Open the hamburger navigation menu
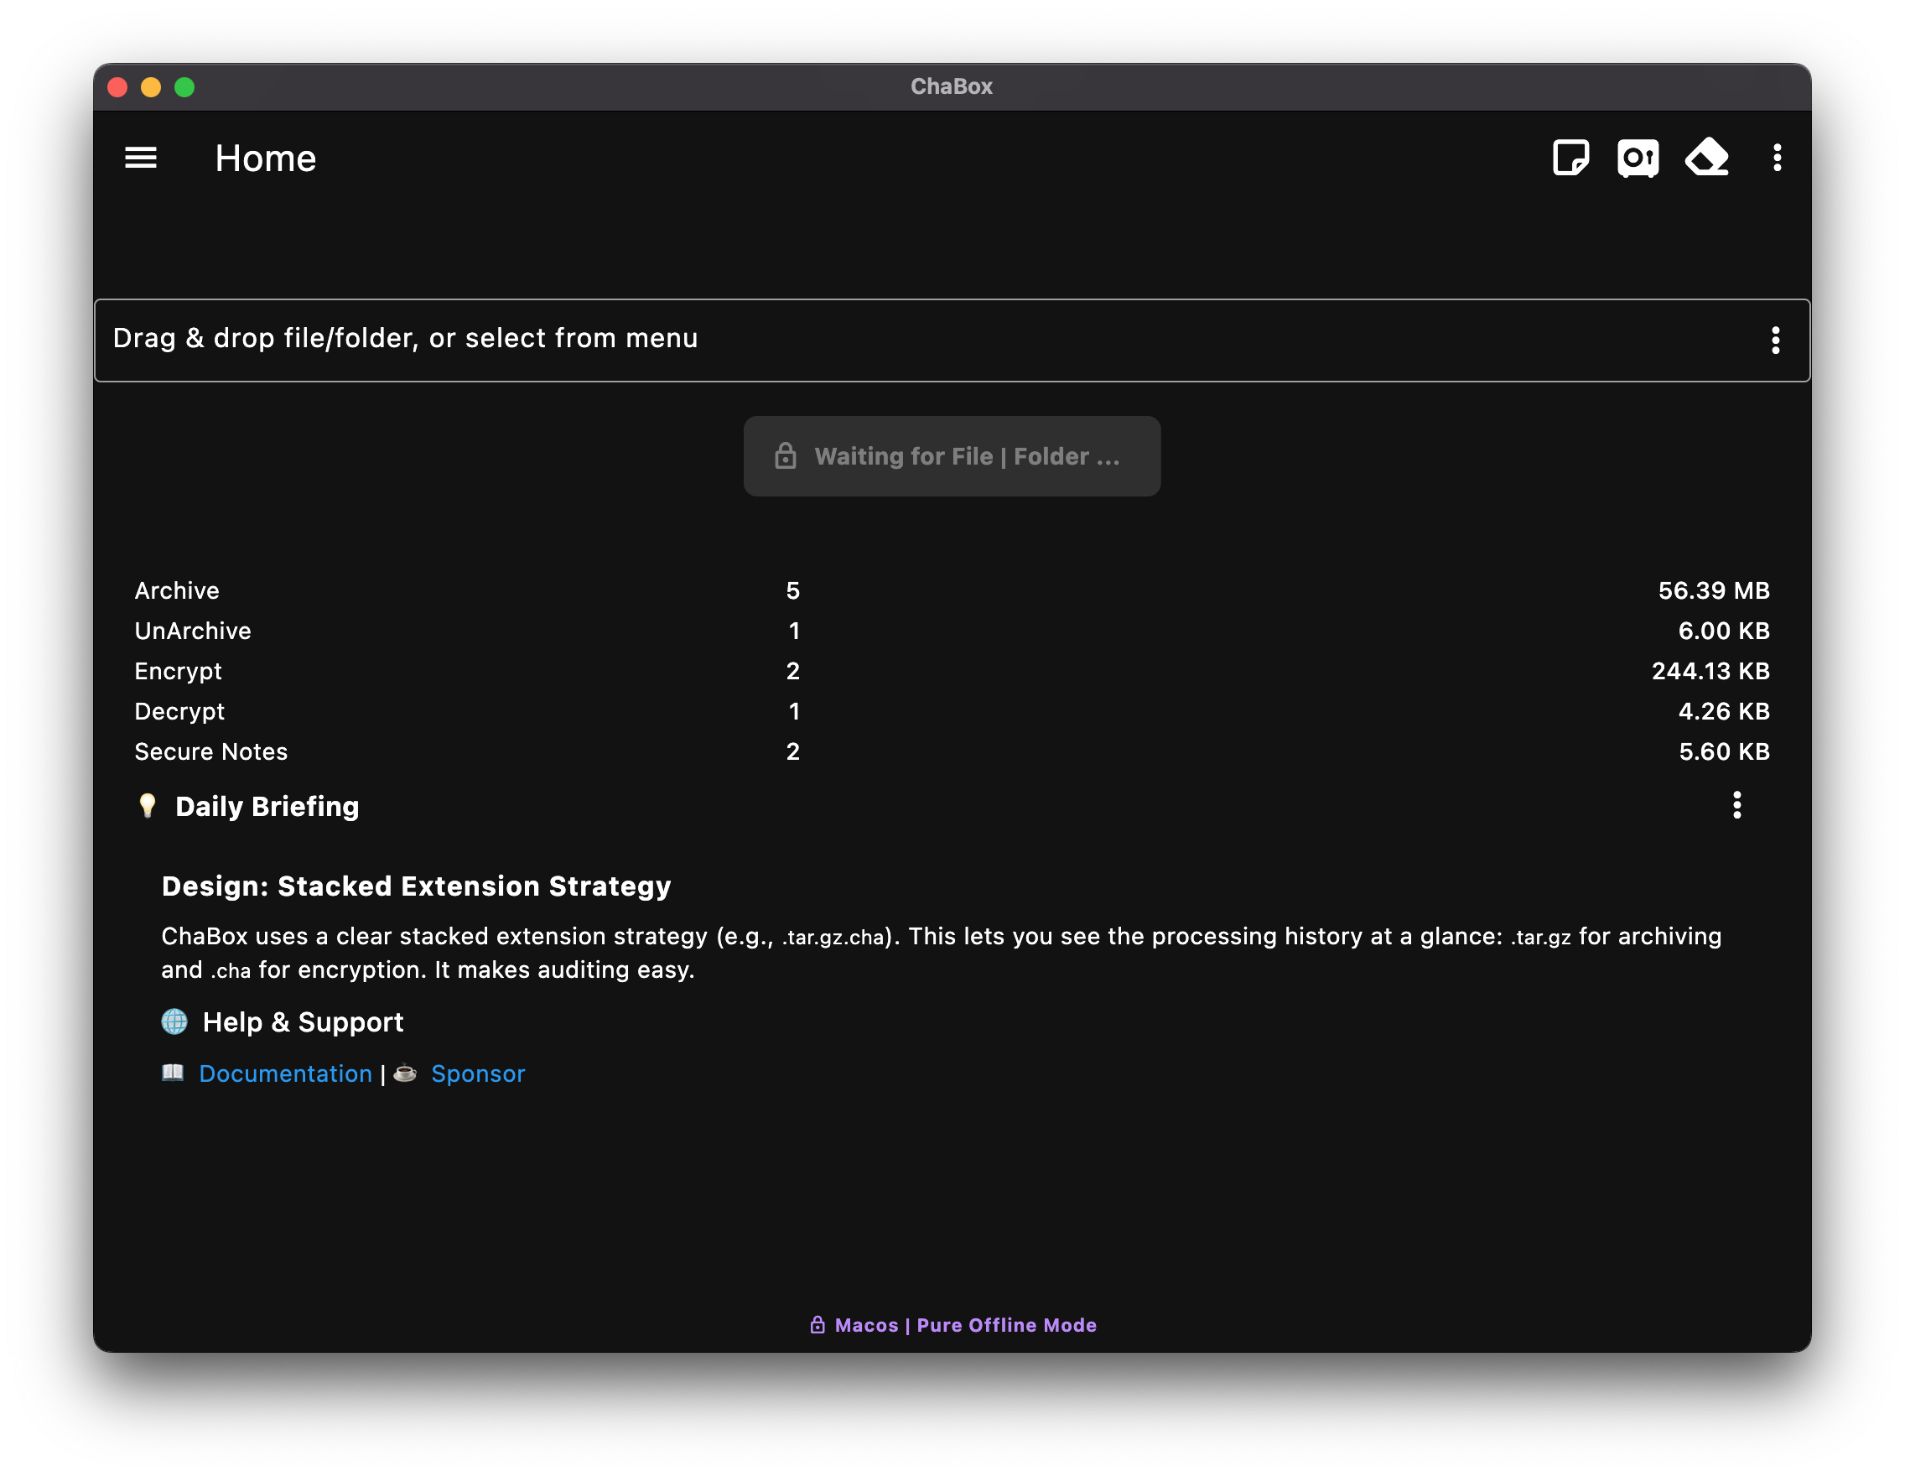The width and height of the screenshot is (1905, 1476). pyautogui.click(x=140, y=158)
